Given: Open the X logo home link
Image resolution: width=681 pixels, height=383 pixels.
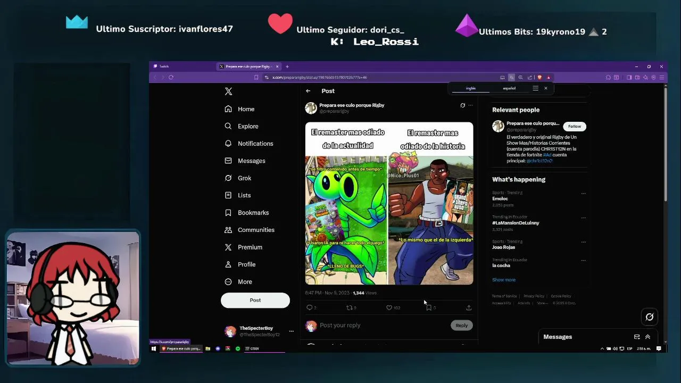Looking at the screenshot, I should (228, 91).
